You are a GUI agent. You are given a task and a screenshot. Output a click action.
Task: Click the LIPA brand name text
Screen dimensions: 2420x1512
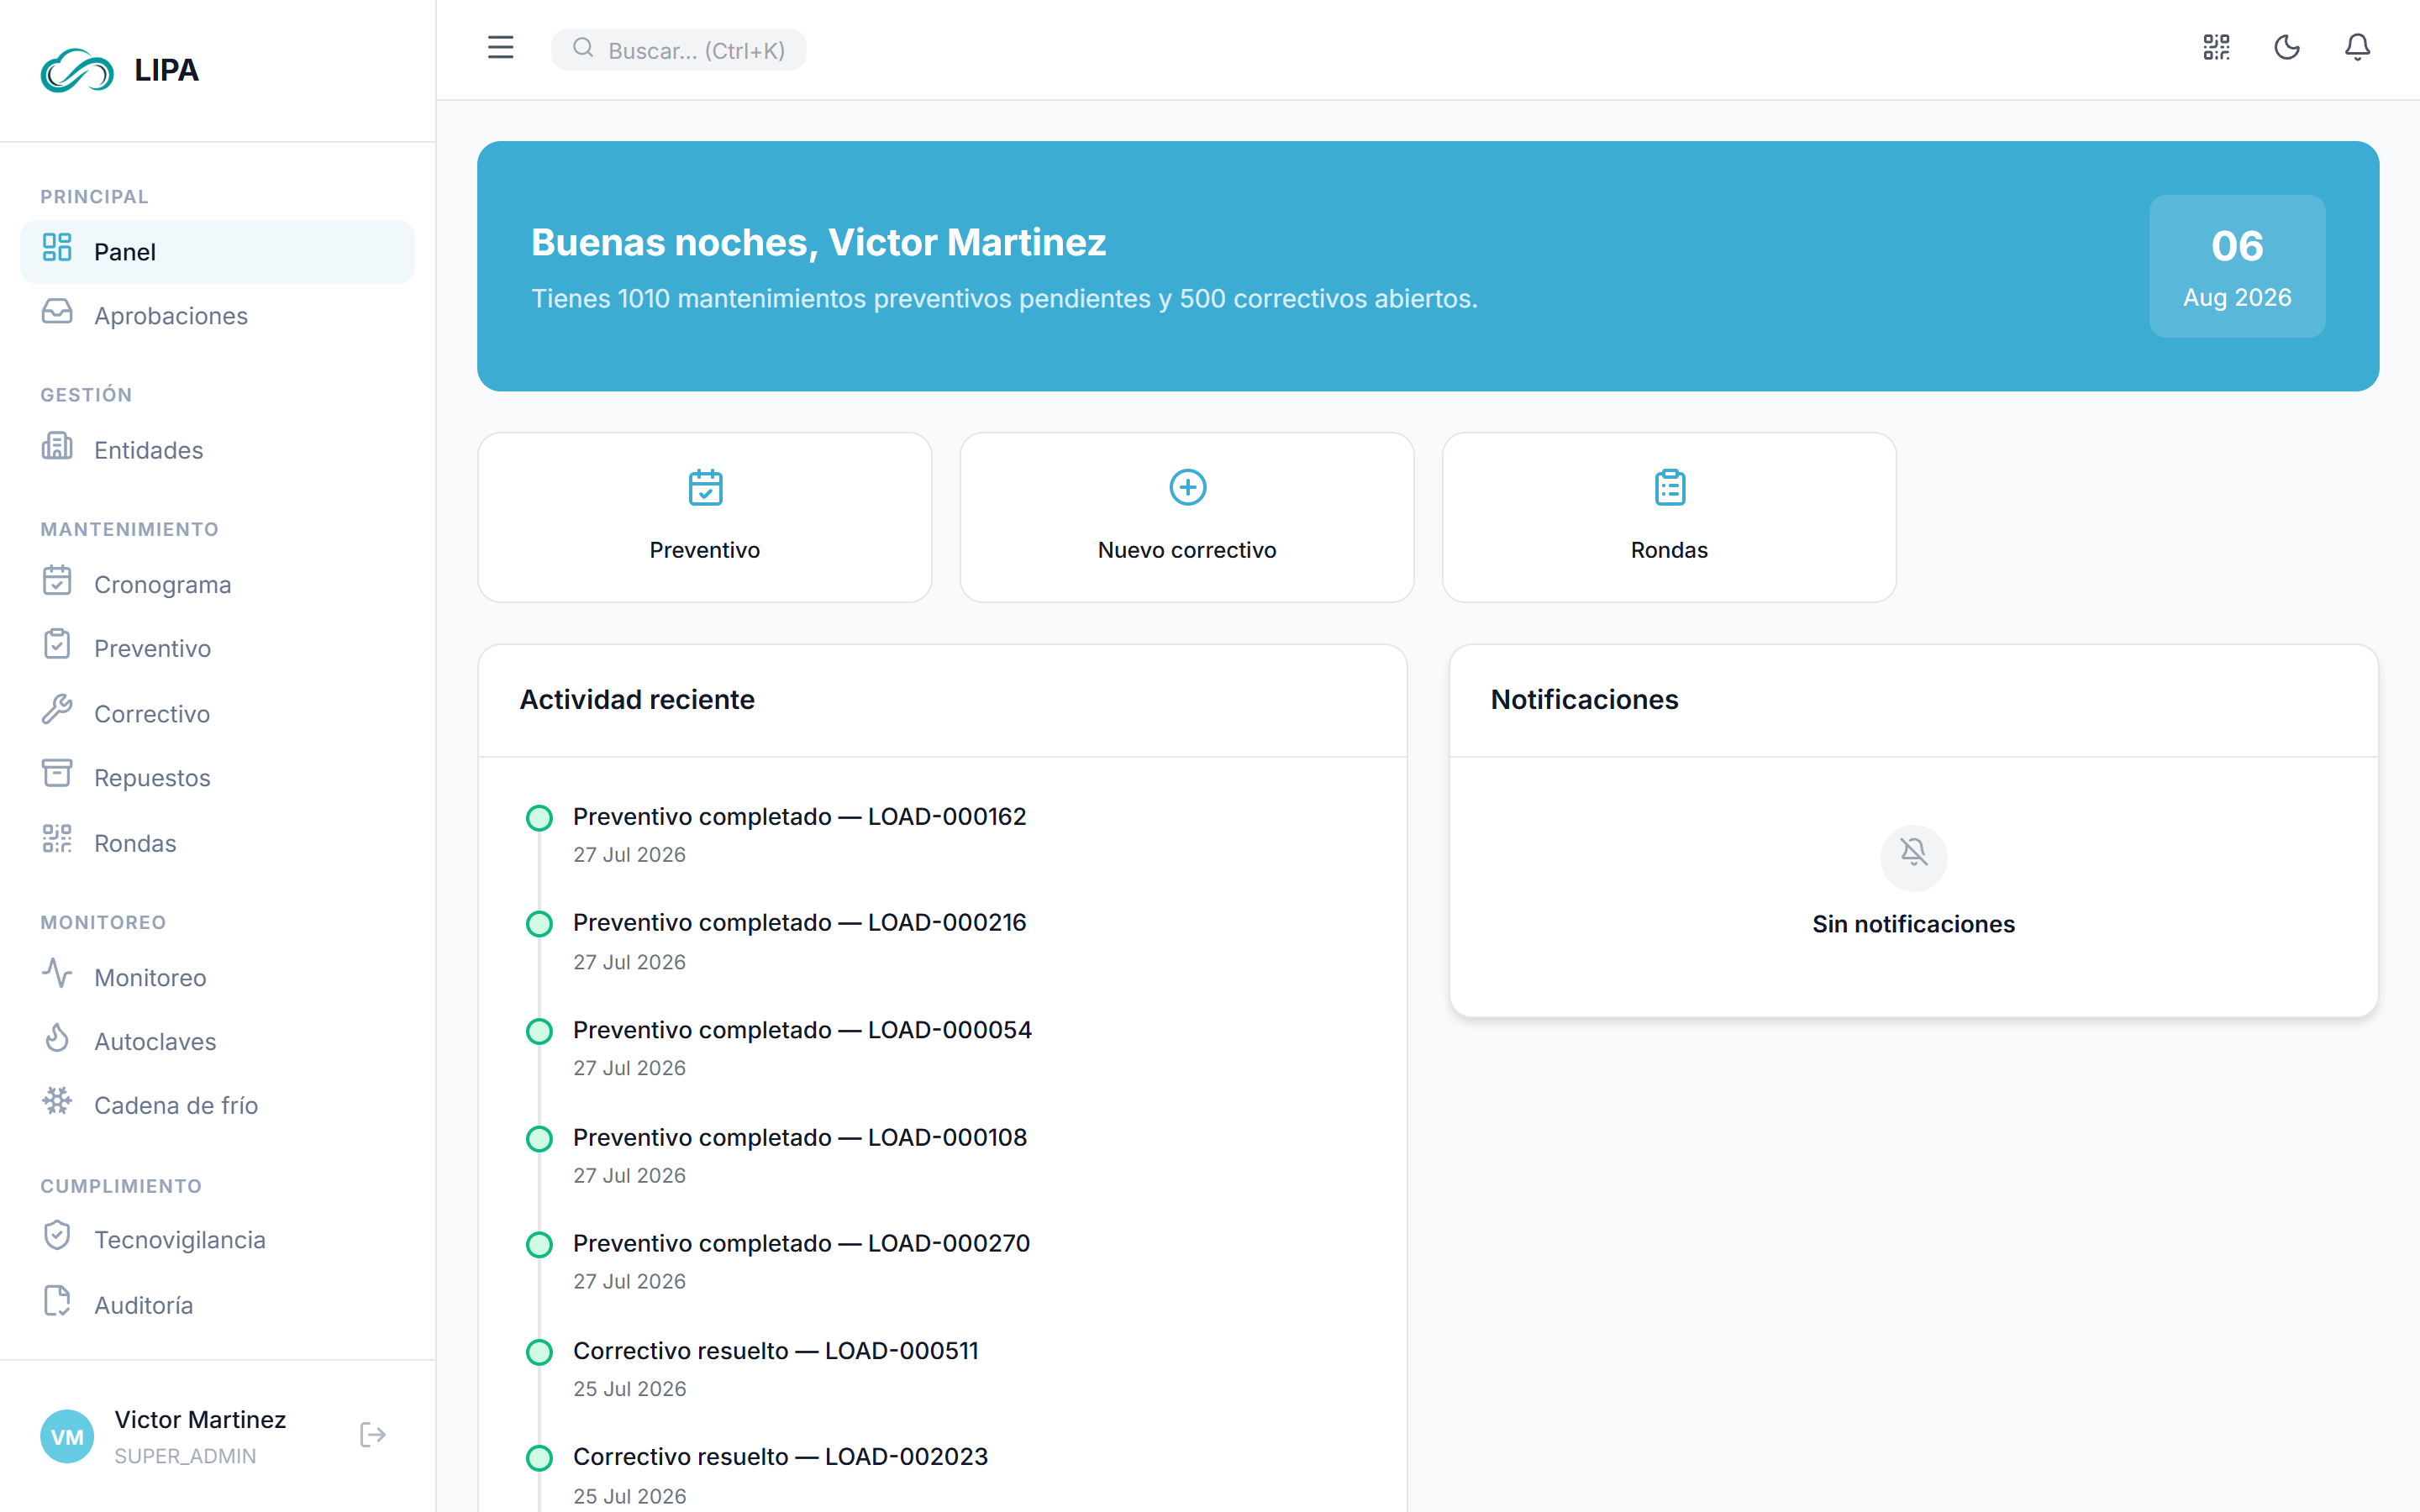[x=166, y=70]
